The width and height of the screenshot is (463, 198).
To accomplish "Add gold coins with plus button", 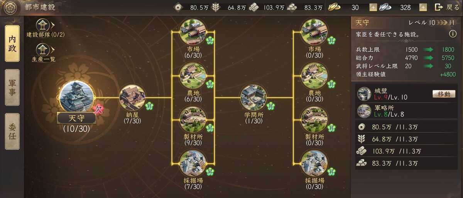I will pos(373,7).
